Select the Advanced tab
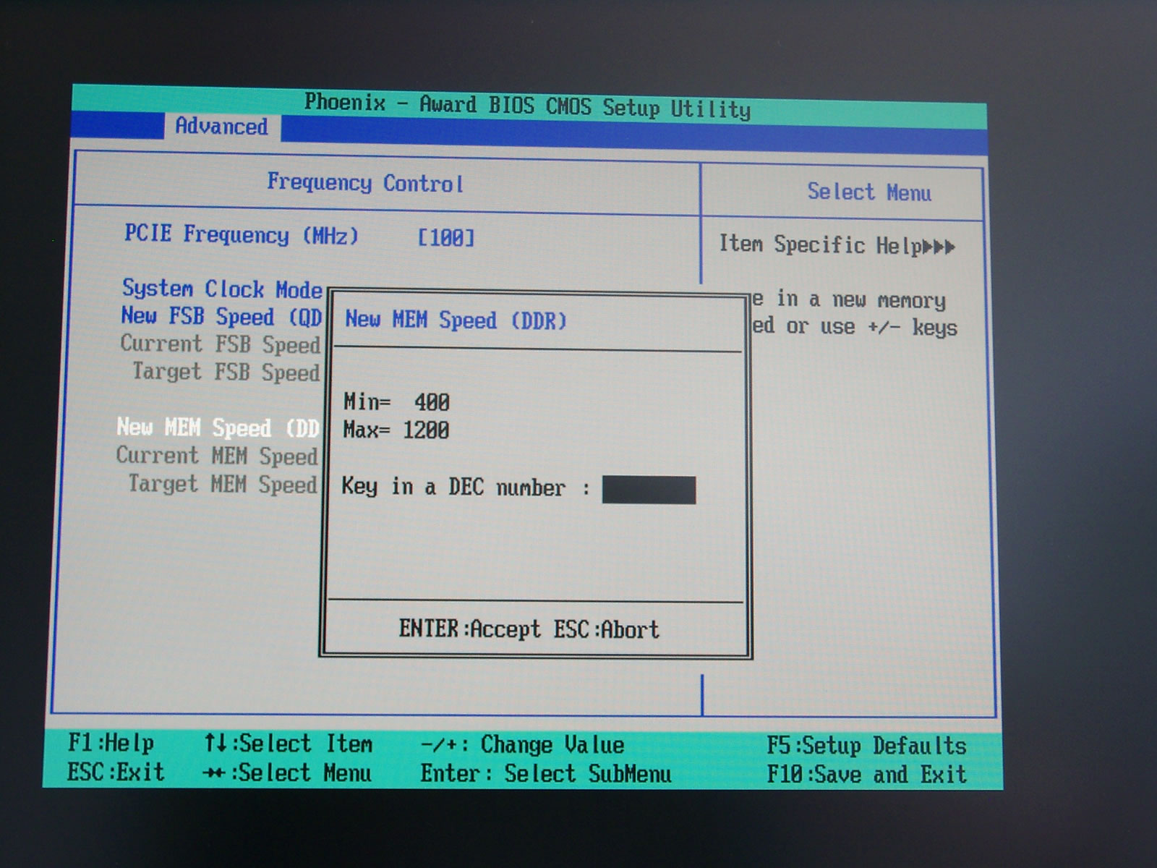 point(221,126)
